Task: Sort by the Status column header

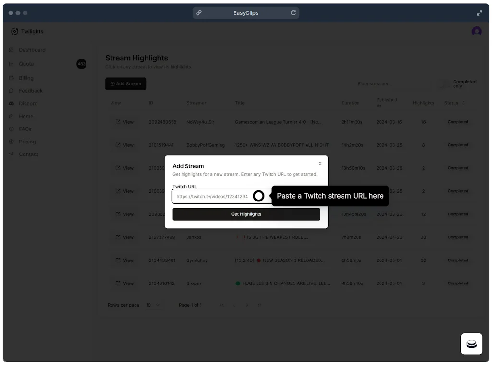Action: click(455, 103)
